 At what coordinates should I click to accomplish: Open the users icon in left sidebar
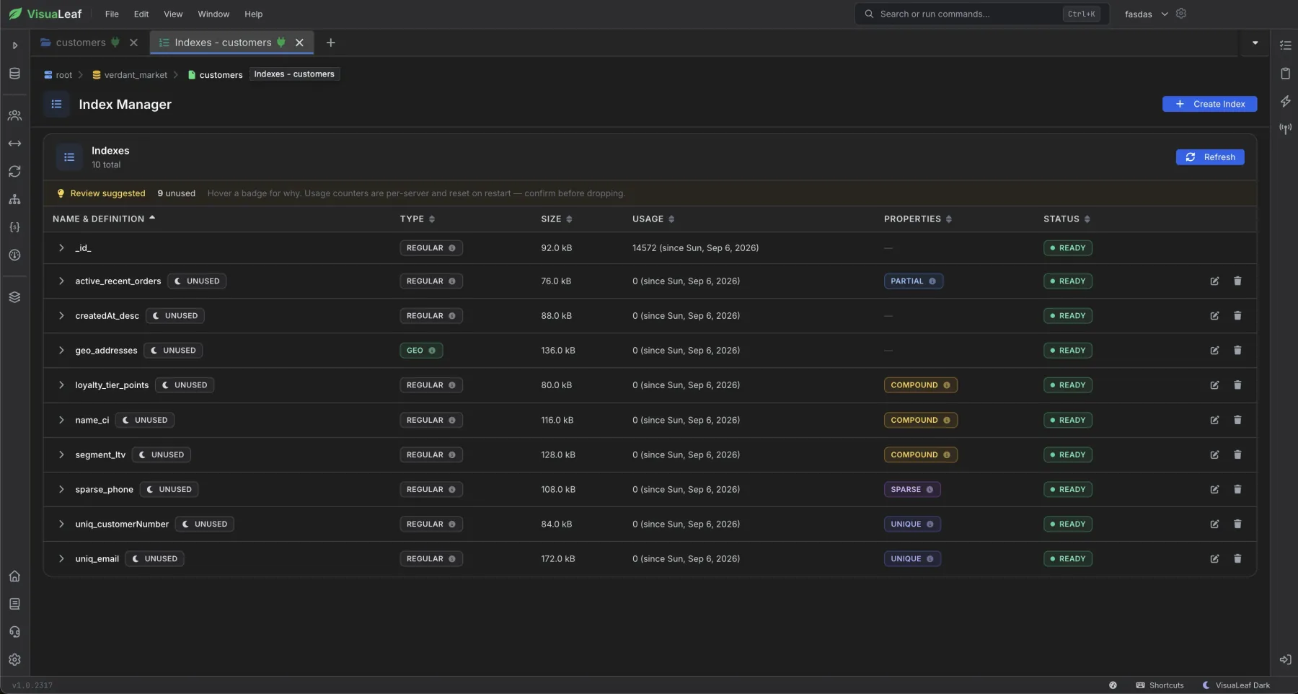(x=14, y=115)
